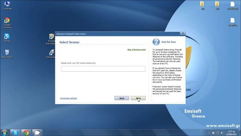The width and height of the screenshot is (241, 136).
Task: Open the Connection settings link
Action: coord(69,98)
